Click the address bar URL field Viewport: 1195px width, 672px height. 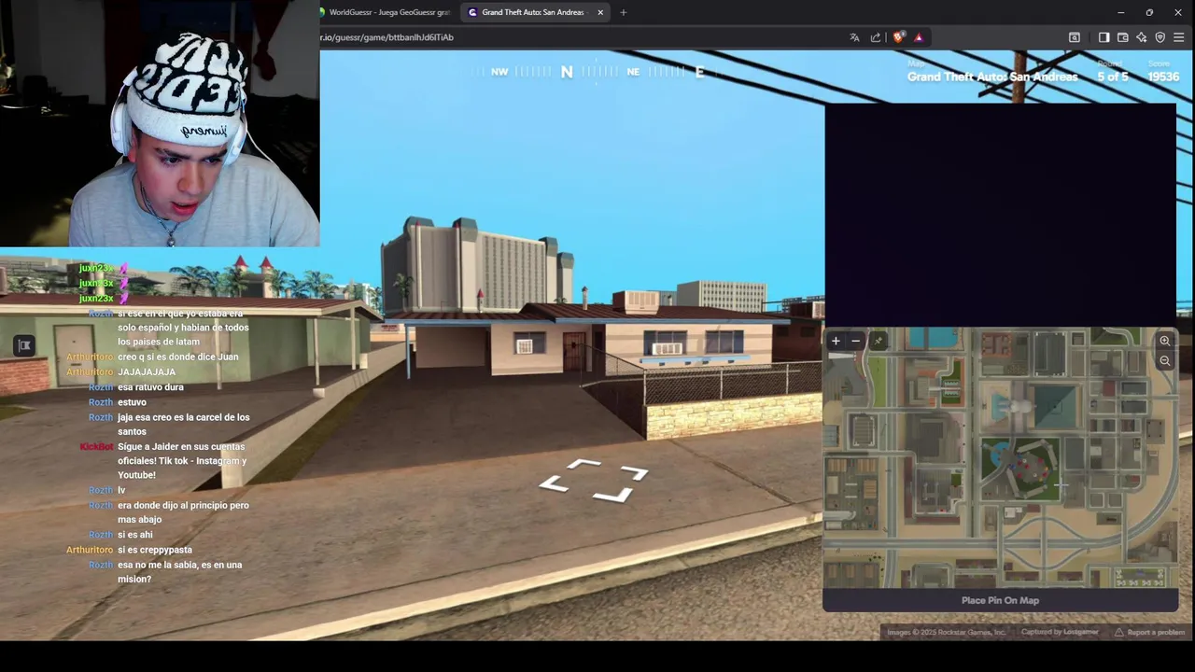click(579, 37)
